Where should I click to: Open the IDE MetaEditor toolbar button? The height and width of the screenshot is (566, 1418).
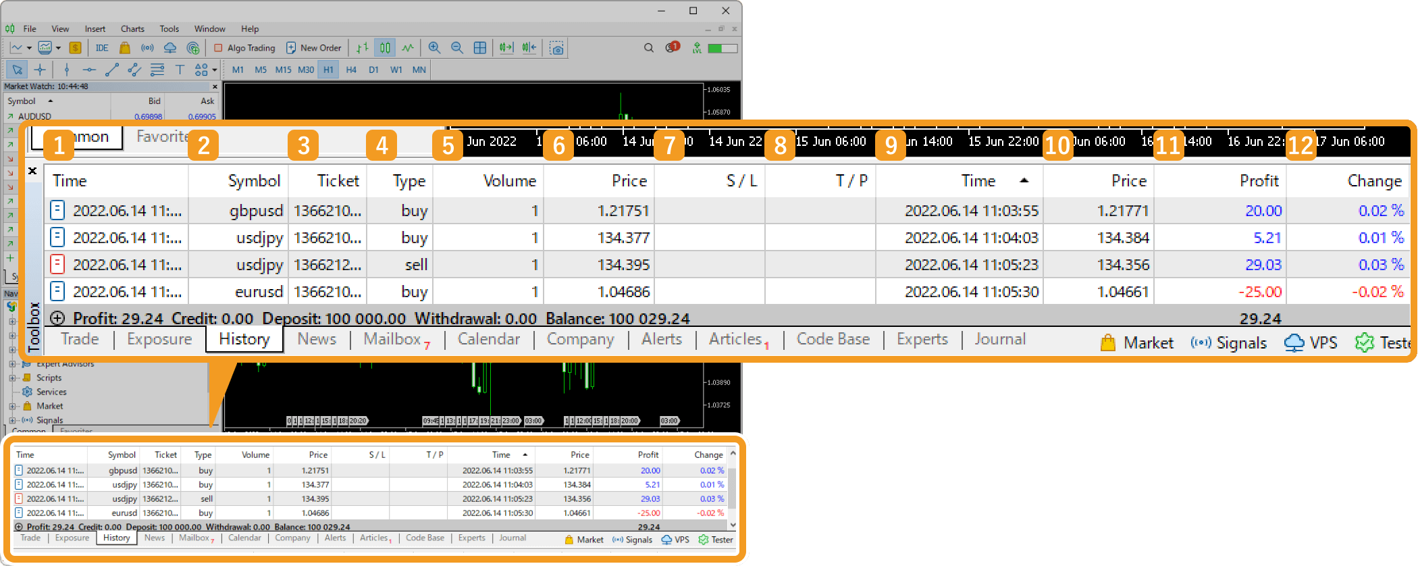tap(102, 48)
